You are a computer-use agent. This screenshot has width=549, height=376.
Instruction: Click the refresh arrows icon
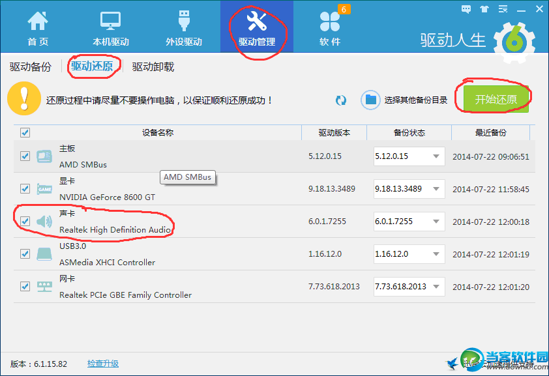[340, 100]
